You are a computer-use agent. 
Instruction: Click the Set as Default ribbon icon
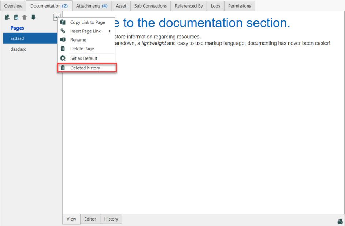[62, 58]
